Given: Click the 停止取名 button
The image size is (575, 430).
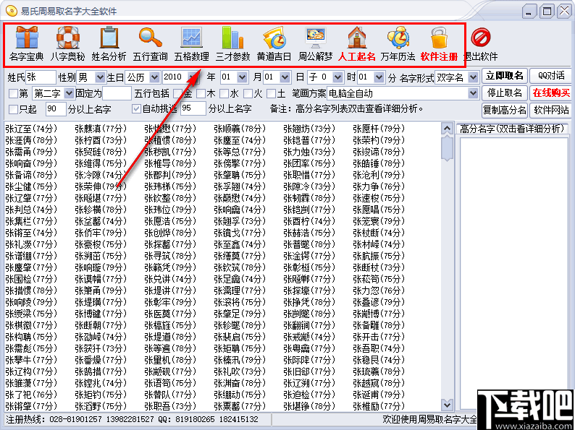Looking at the screenshot, I should coord(504,93).
